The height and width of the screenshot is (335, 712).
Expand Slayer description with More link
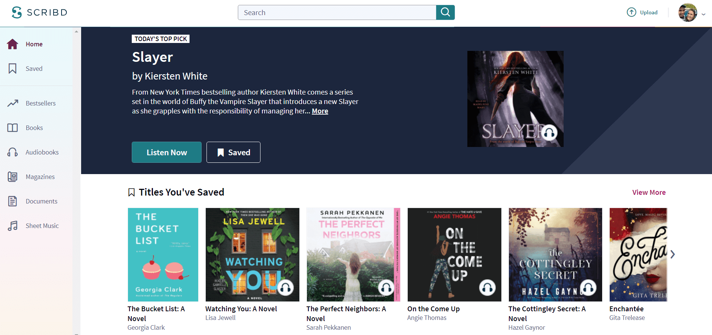pos(320,111)
